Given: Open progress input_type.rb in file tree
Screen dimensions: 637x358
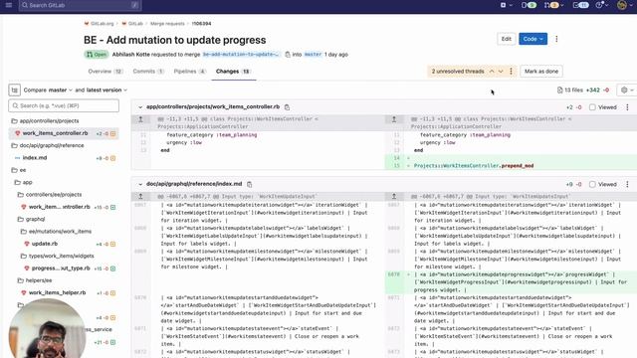Looking at the screenshot, I should (64, 268).
